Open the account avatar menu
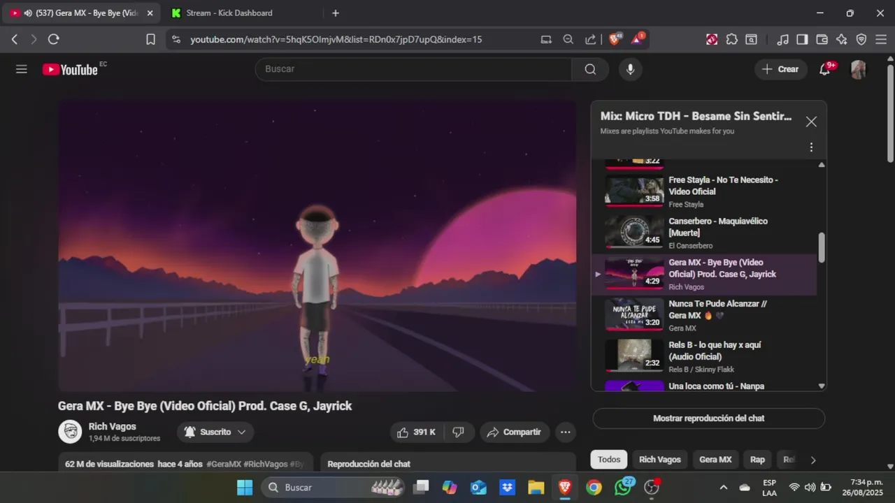Screen dimensions: 895x503 [858, 69]
